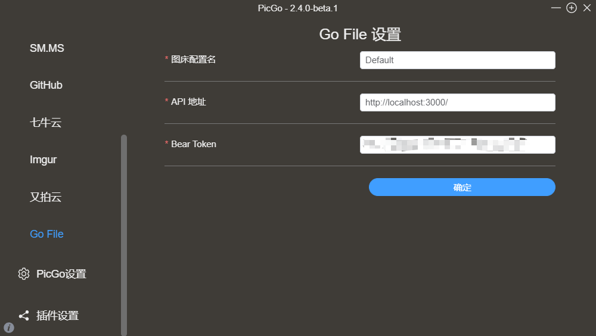The width and height of the screenshot is (596, 336).
Task: Click the Go File 设置 heading
Action: pos(360,34)
